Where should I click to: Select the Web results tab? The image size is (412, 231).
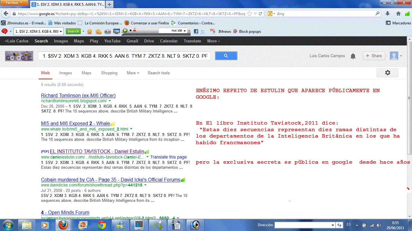point(45,73)
